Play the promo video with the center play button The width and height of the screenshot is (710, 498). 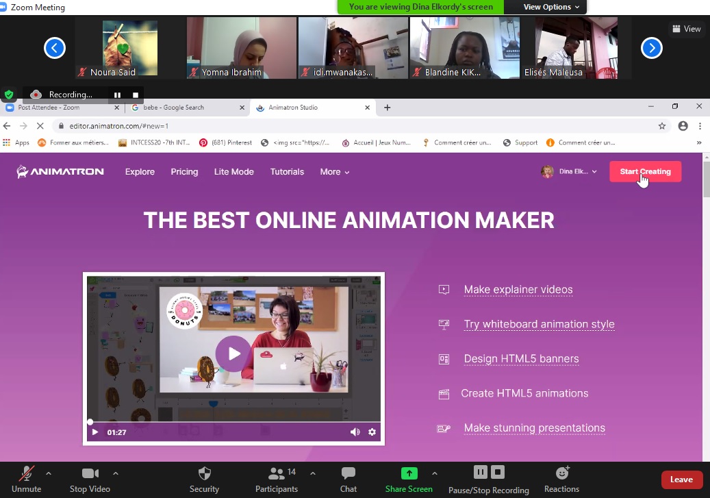(233, 353)
